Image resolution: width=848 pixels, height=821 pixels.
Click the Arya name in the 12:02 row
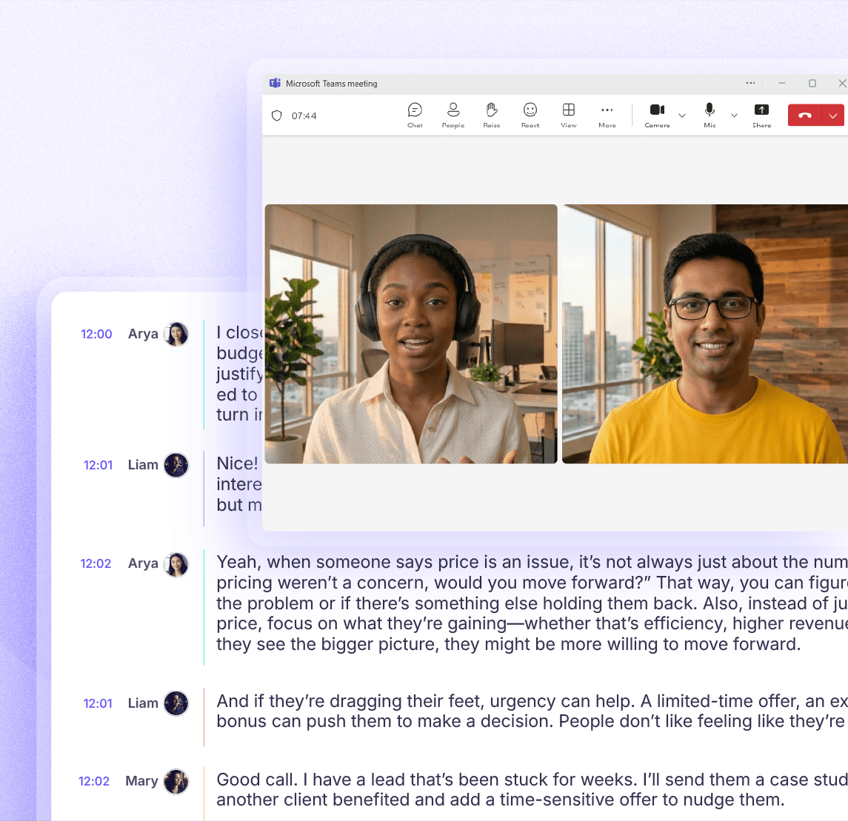(143, 563)
